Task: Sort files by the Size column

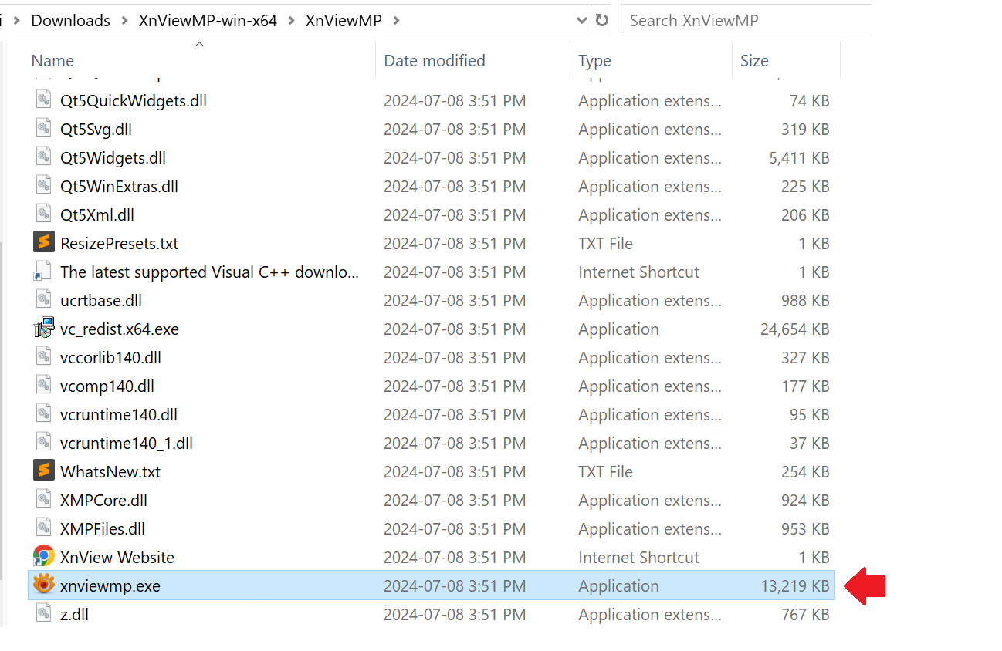Action: [x=754, y=61]
